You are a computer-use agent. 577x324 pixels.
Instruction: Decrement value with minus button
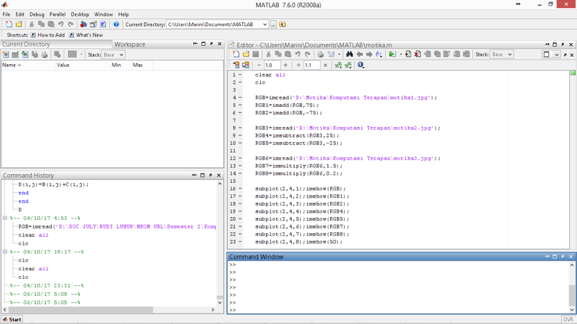tap(259, 65)
